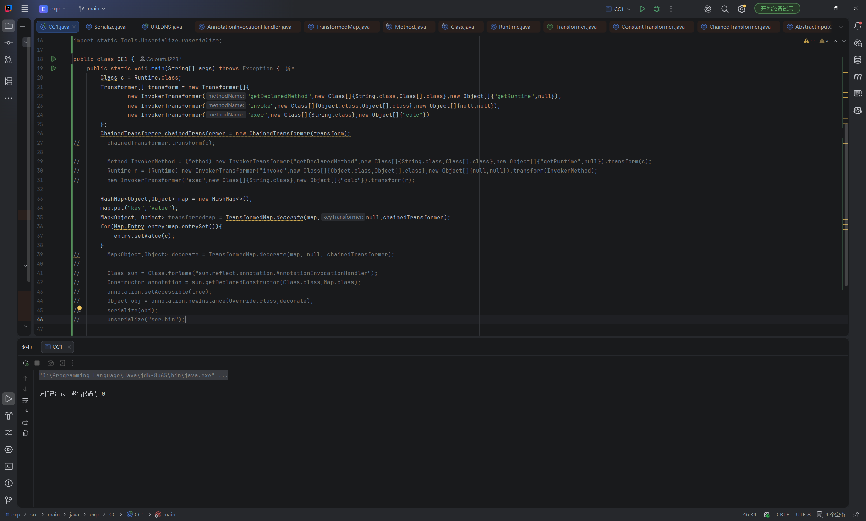The height and width of the screenshot is (521, 866).
Task: Toggle read-only lock icon in status bar
Action: [856, 514]
